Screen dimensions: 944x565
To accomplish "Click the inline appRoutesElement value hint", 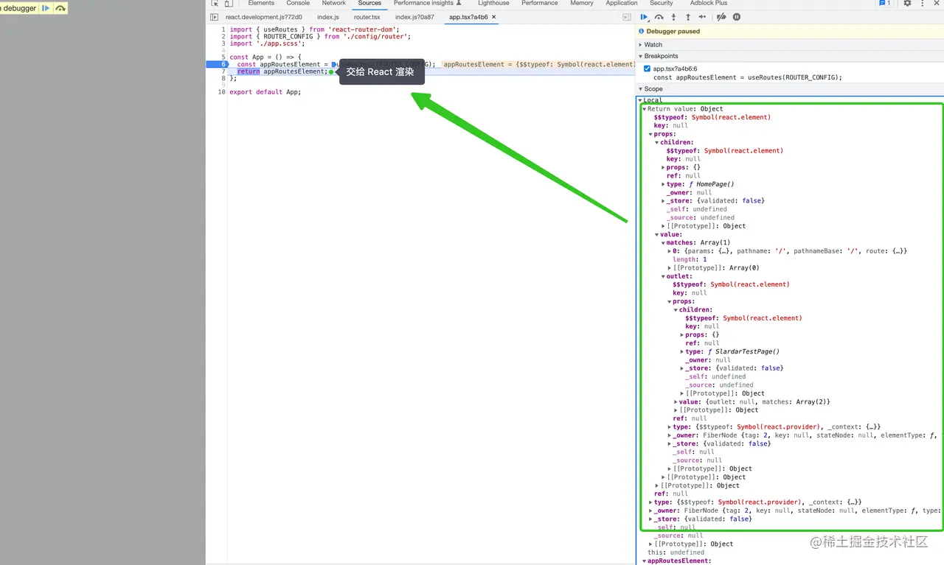I will click(x=538, y=64).
